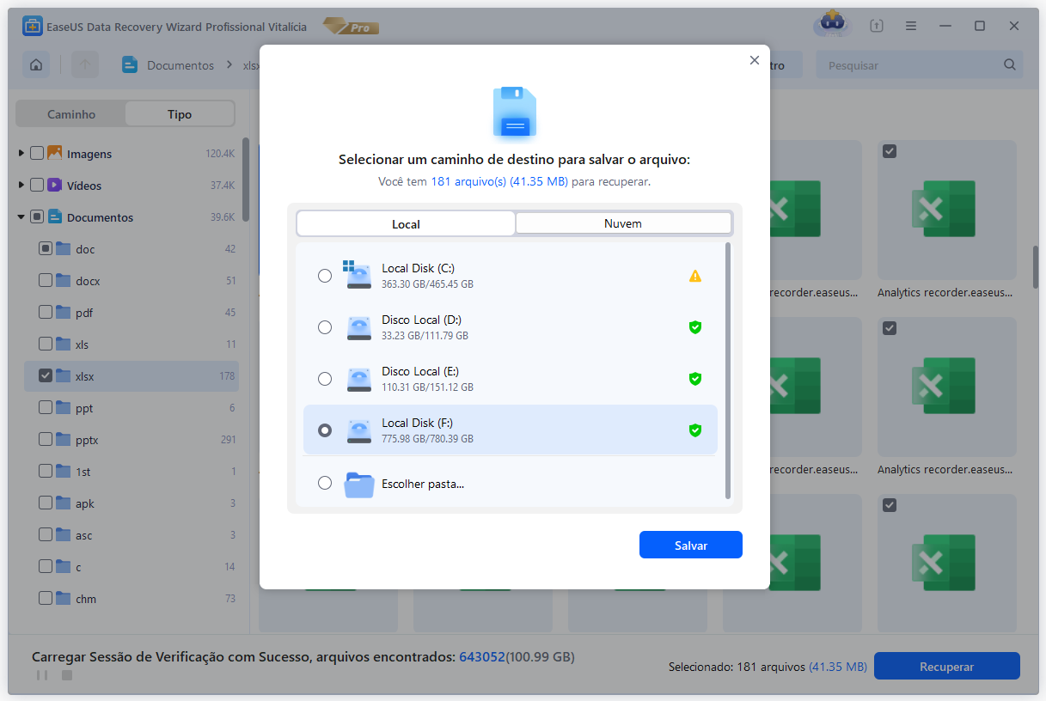
Task: Click the search magnifier icon
Action: tap(1010, 65)
